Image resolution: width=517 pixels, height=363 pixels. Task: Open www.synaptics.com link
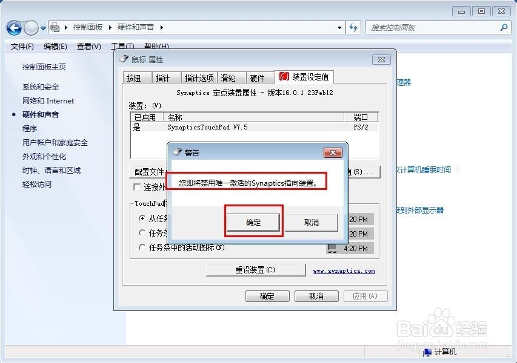pos(344,271)
